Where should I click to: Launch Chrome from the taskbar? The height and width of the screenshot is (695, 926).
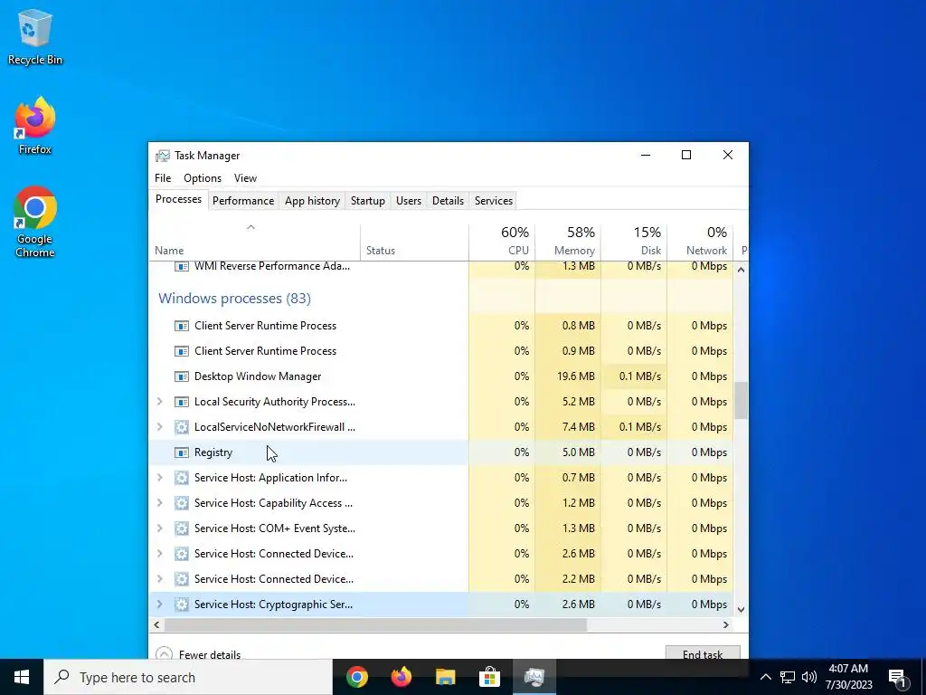[x=357, y=677]
